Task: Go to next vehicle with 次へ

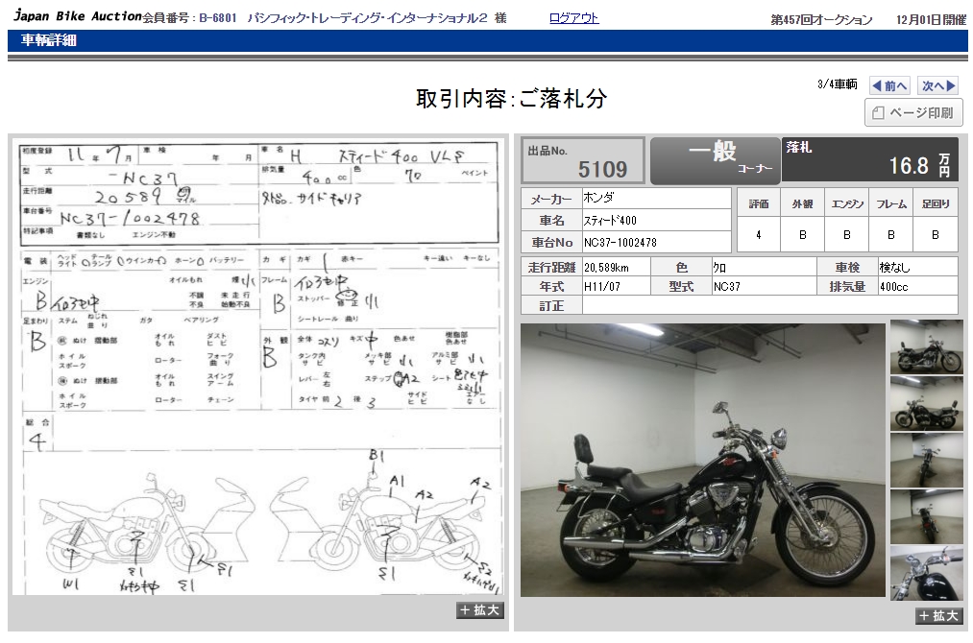Action: 937,86
